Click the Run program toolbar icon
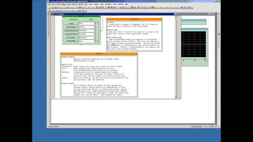The width and height of the screenshot is (253, 142). tap(89, 7)
